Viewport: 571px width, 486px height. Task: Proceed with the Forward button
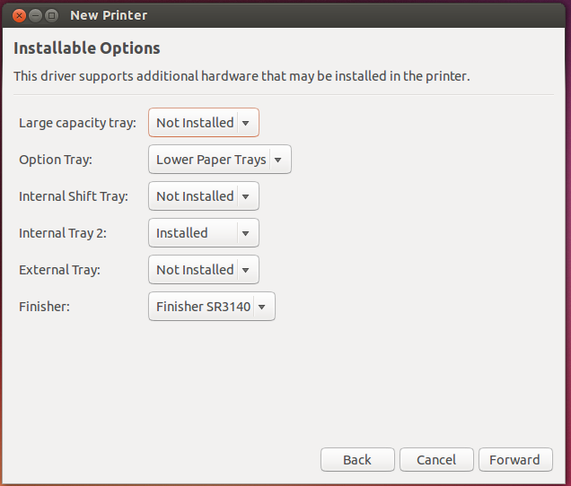[514, 460]
